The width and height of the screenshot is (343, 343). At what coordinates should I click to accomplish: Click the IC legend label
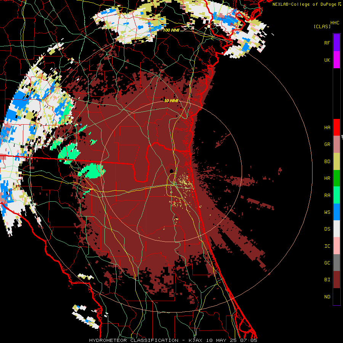tap(327, 246)
